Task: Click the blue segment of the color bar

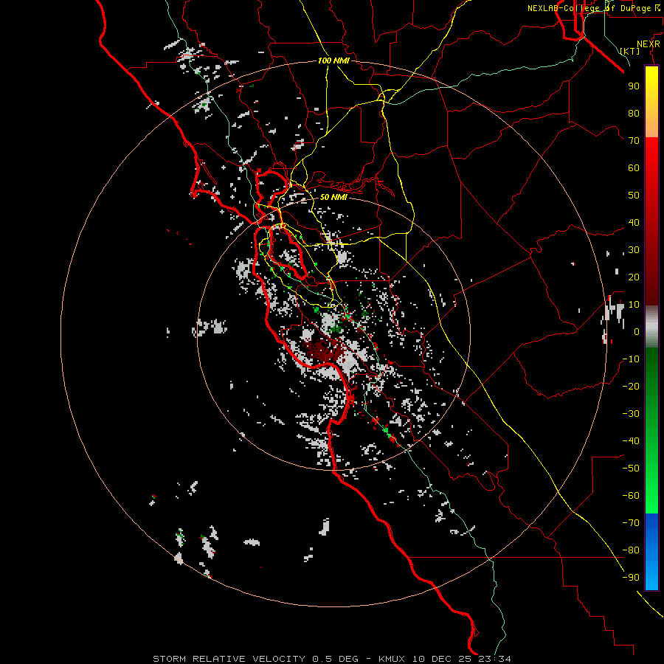Action: coord(651,551)
